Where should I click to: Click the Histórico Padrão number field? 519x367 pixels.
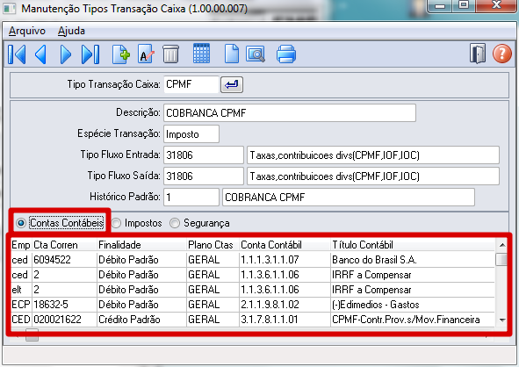191,198
